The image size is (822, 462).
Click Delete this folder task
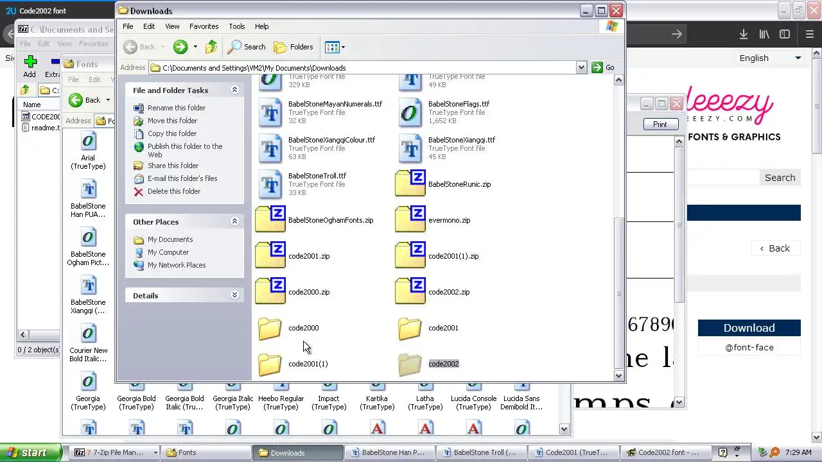[x=174, y=191]
